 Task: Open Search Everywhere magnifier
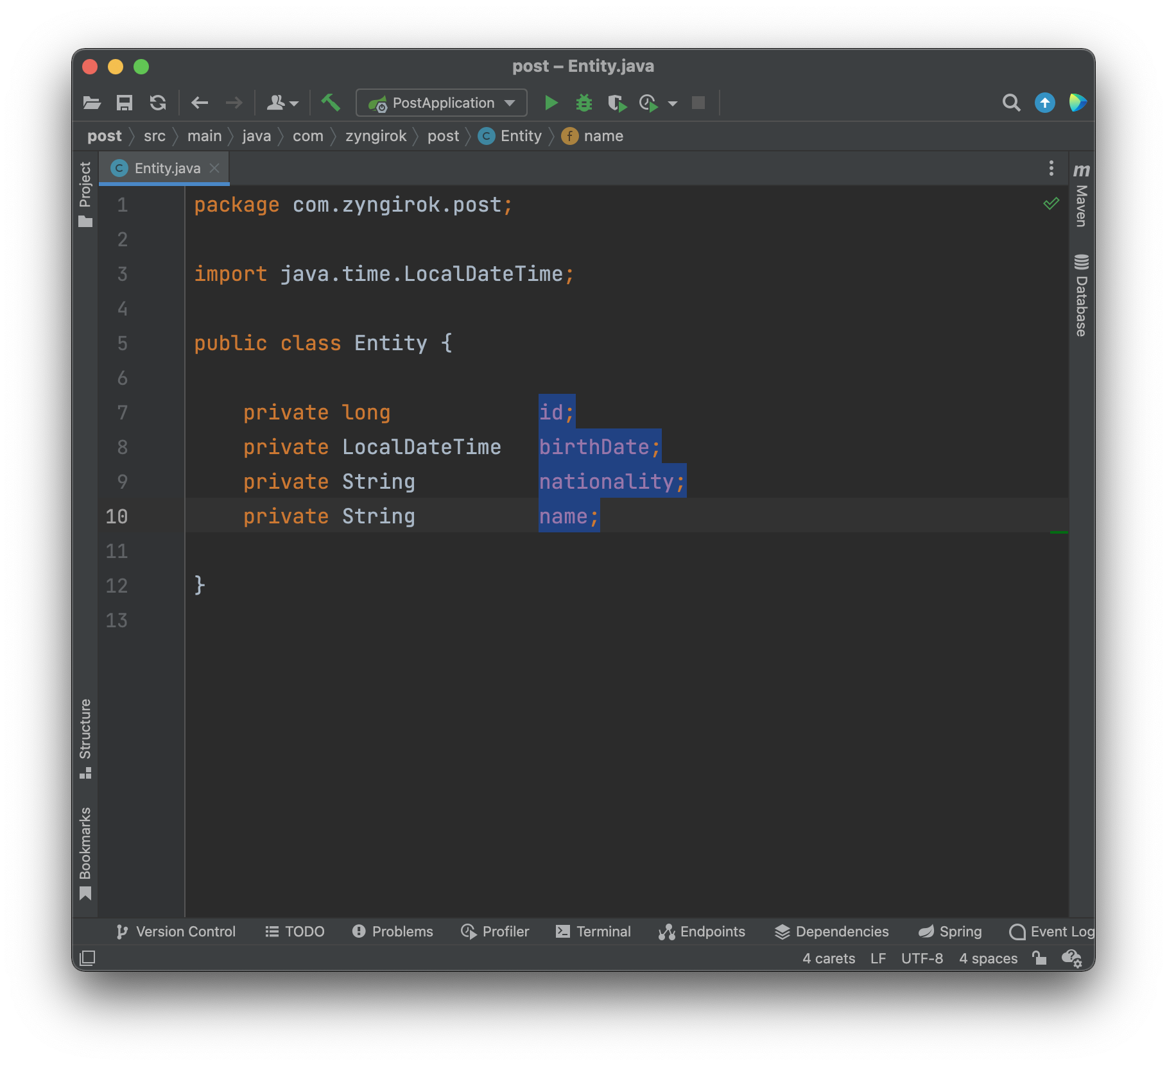[x=1012, y=103]
